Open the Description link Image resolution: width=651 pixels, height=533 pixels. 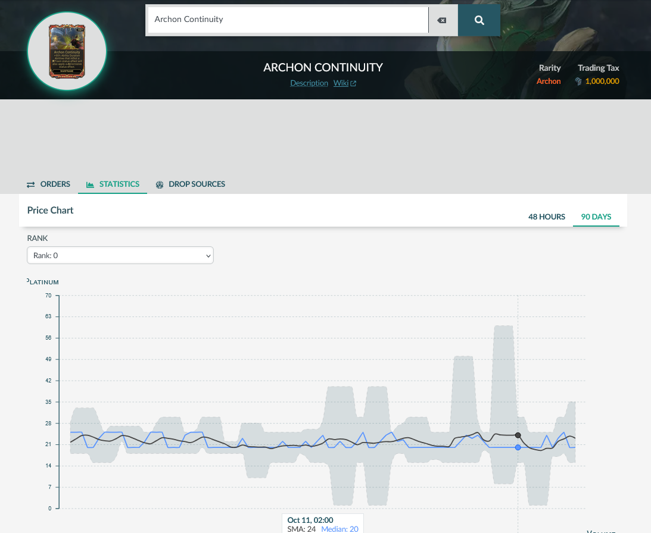(309, 83)
